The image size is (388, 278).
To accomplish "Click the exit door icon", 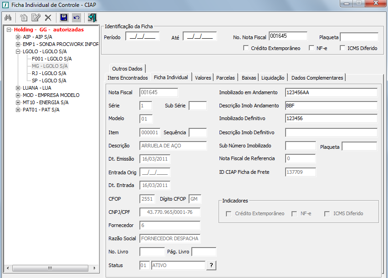I will [92, 18].
